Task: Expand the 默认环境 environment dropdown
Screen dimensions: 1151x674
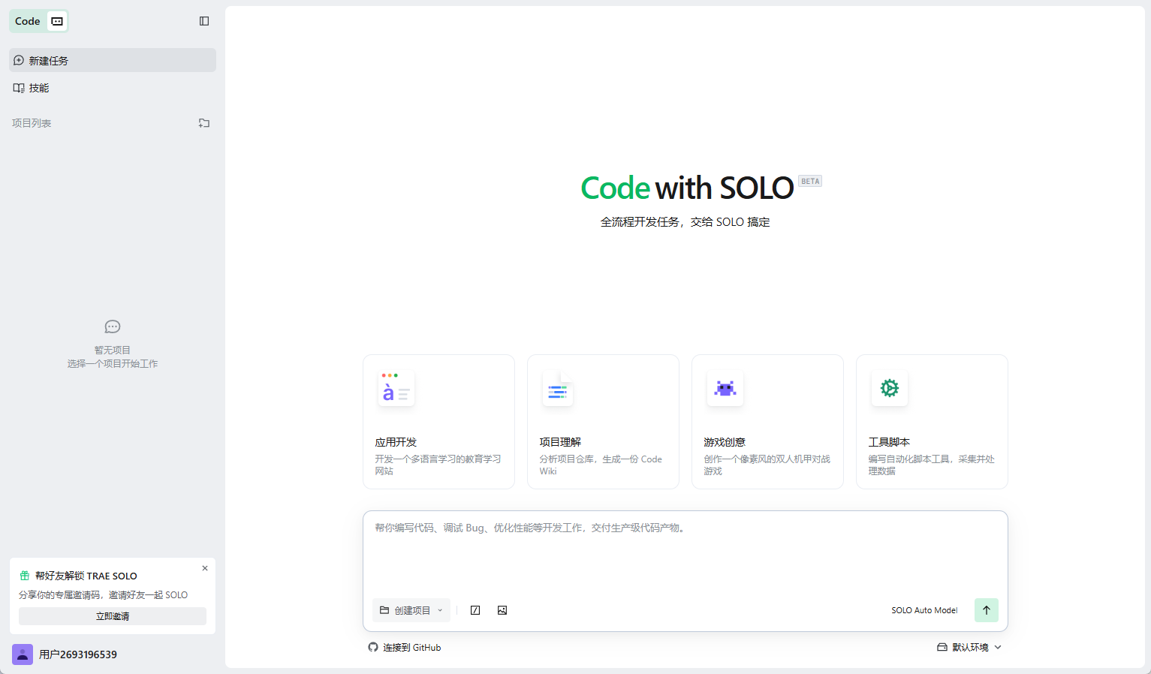Action: click(x=969, y=647)
